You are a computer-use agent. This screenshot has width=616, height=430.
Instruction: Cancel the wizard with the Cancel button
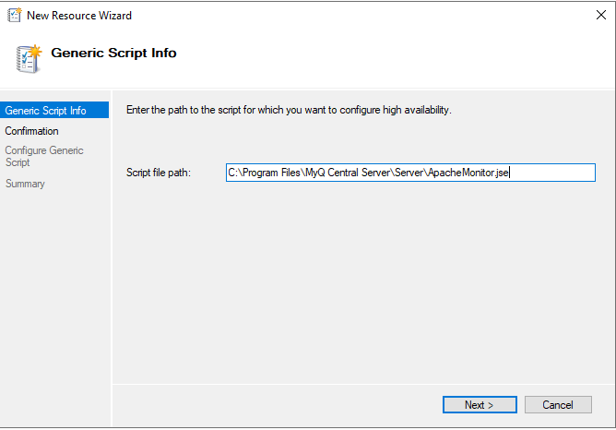pos(558,404)
